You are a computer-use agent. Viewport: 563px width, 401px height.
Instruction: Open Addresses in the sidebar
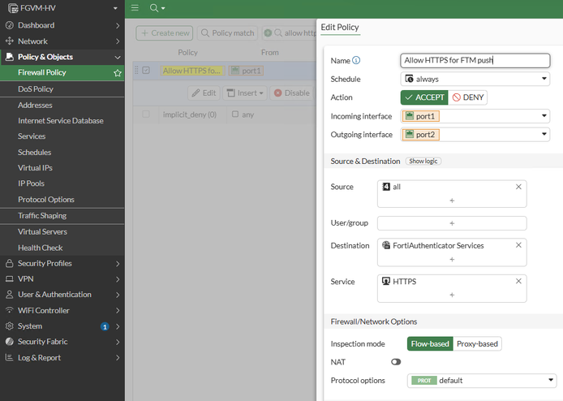(35, 105)
